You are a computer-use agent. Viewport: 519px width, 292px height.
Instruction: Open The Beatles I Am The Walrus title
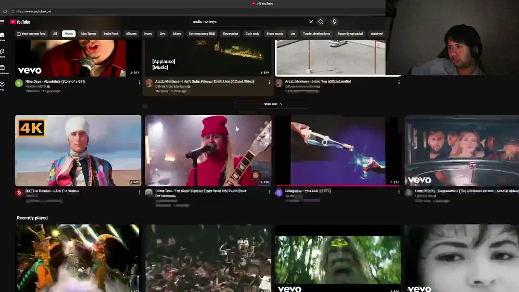52,191
